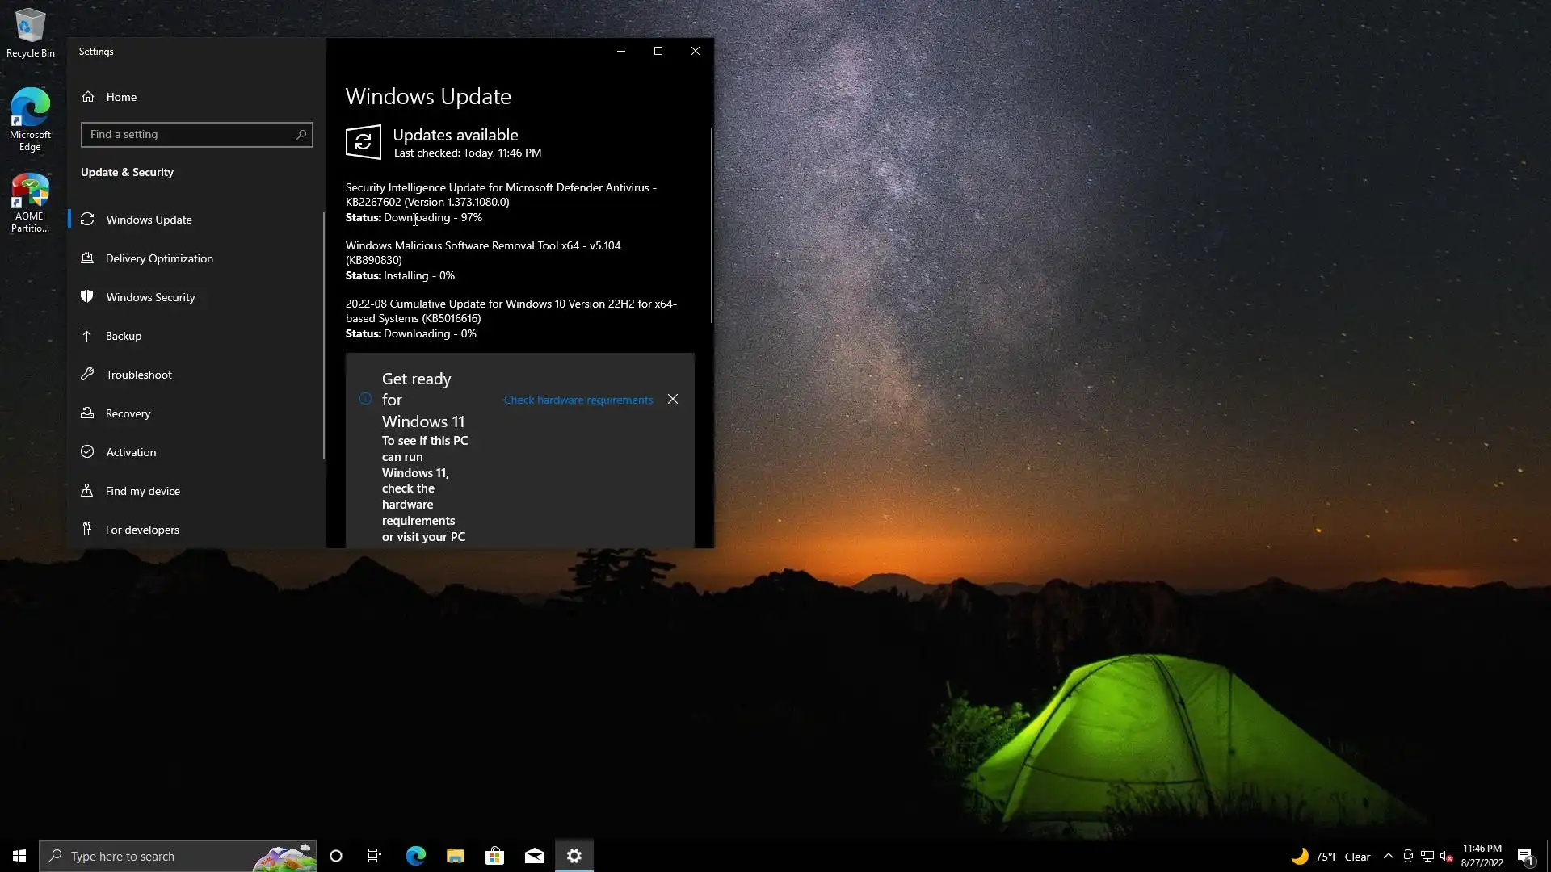1551x872 pixels.
Task: Expand the hidden system tray icons chevron
Action: (x=1388, y=857)
